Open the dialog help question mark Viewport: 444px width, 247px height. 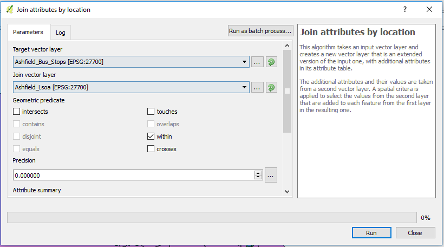coord(405,9)
